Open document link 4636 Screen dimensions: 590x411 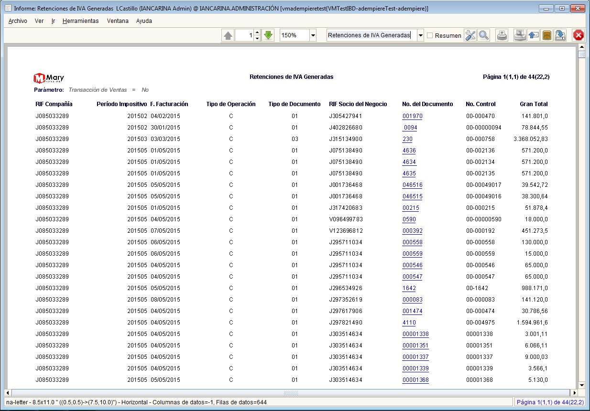[x=409, y=151]
